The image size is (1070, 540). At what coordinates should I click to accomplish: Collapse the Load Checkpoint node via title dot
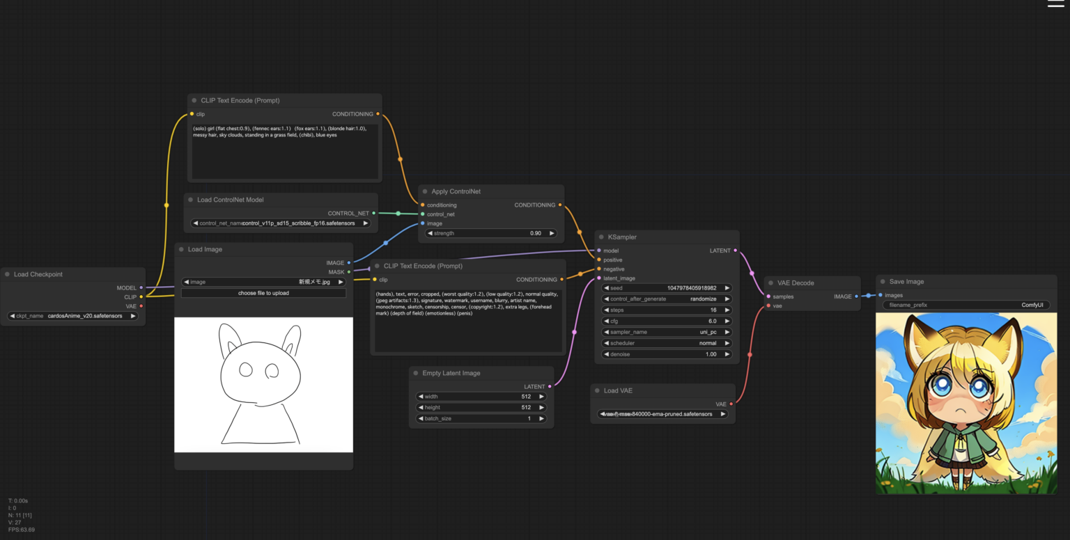coord(7,274)
